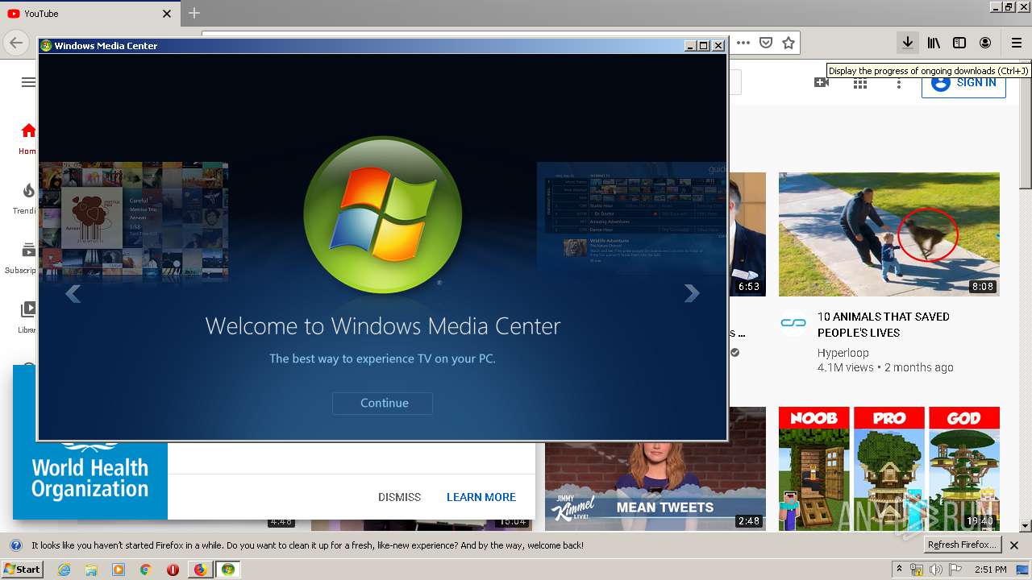This screenshot has height=580, width=1032.
Task: Open the Noob Pro God Minecraft thumbnail
Action: [888, 469]
